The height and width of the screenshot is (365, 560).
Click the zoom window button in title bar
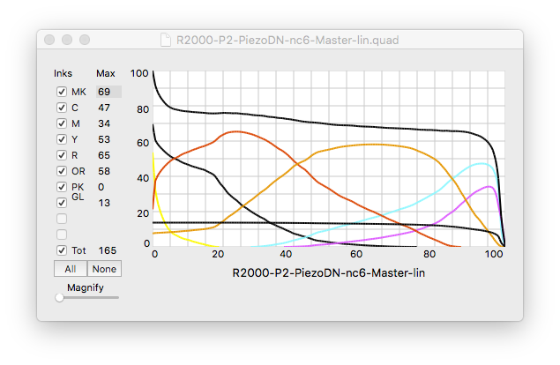click(85, 40)
